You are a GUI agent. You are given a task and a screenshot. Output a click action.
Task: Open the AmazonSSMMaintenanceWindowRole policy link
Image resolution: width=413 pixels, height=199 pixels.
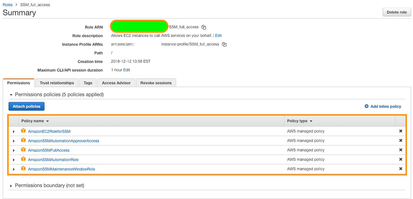(x=62, y=169)
